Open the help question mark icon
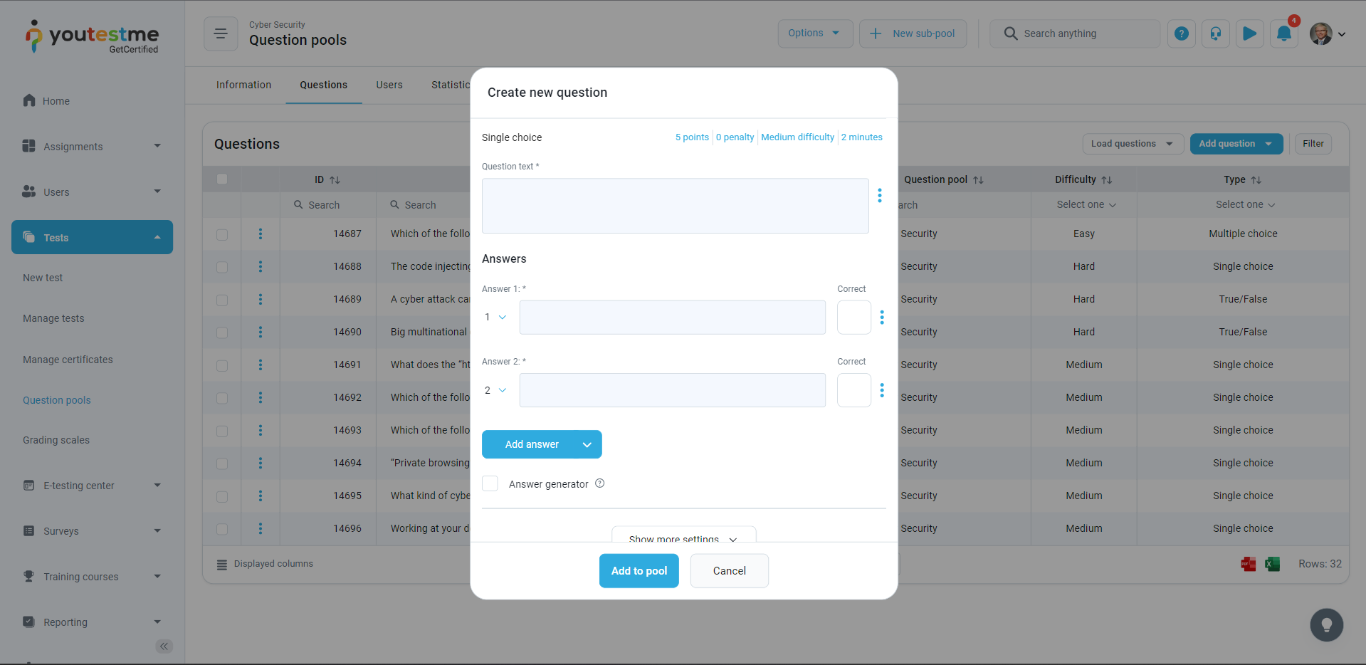Screen dimensions: 1366x665 [x=1181, y=33]
